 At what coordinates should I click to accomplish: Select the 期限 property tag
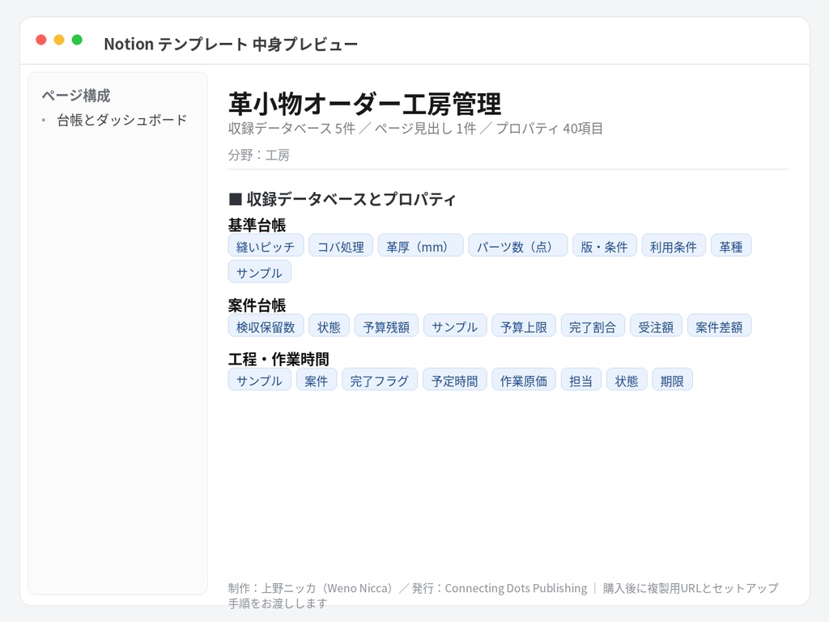coord(673,380)
